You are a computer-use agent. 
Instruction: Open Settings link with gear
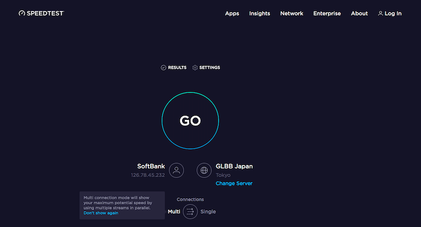click(x=206, y=68)
